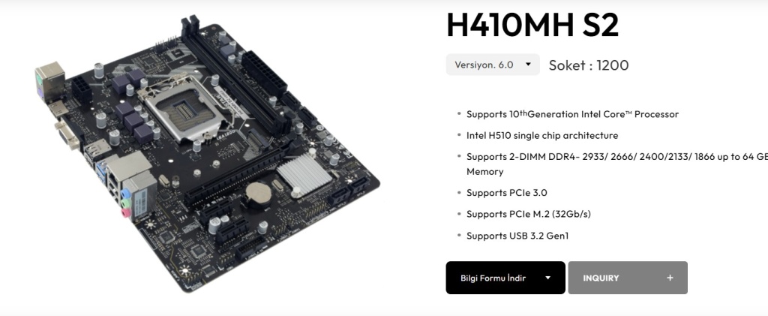Click the pink audio jack on motherboard
This screenshot has height=316, width=768.
pos(127,212)
